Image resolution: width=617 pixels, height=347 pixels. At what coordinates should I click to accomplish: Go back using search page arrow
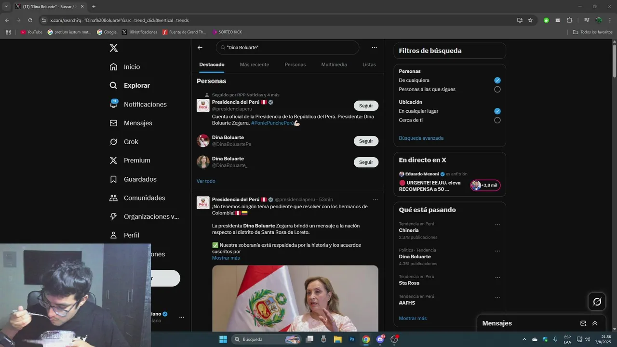pyautogui.click(x=200, y=48)
